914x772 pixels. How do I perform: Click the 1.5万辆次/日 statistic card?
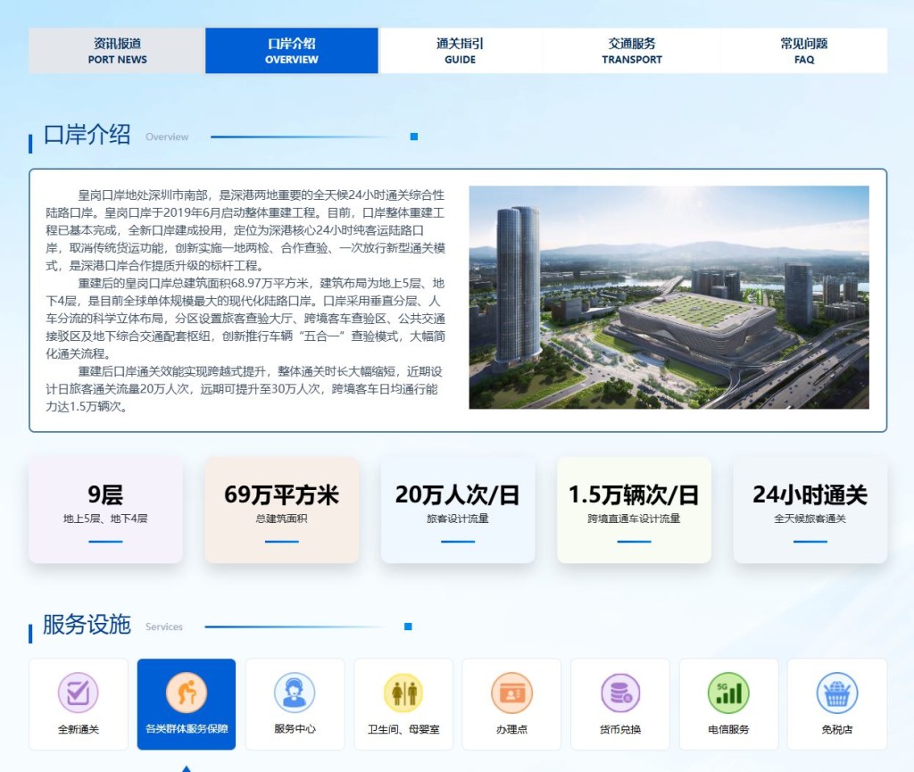click(635, 510)
